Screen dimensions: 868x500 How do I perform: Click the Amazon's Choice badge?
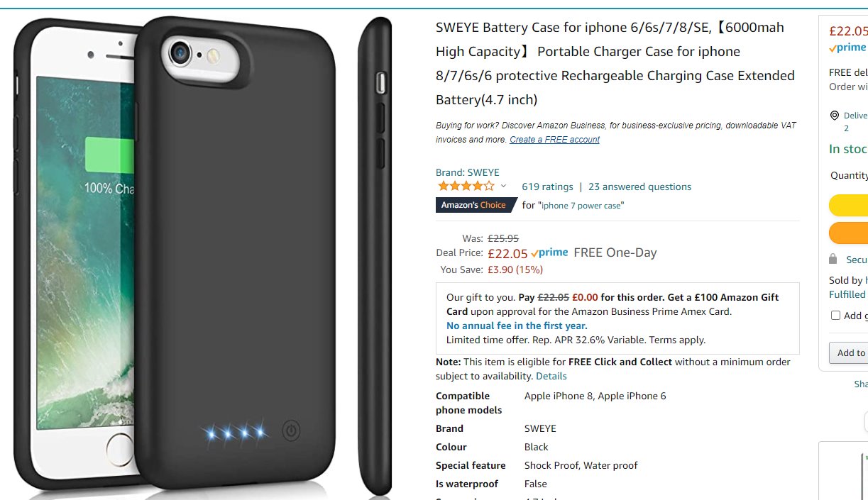click(x=474, y=205)
